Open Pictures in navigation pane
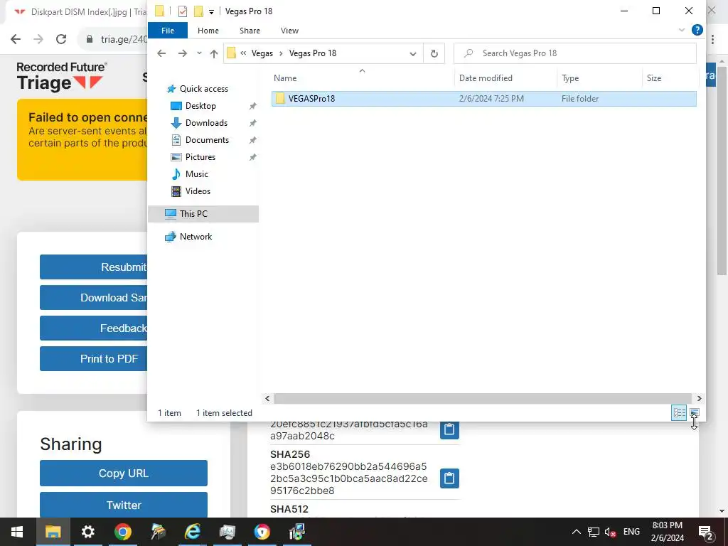728x546 pixels. pyautogui.click(x=200, y=157)
